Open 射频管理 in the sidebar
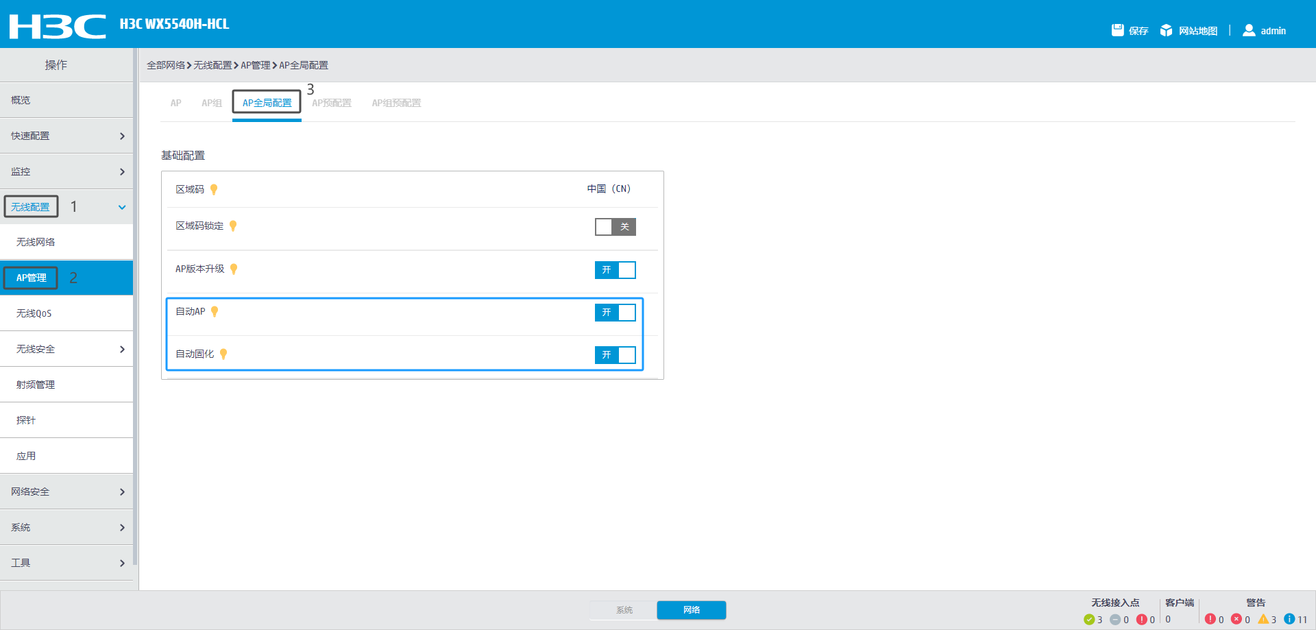Viewport: 1316px width, 630px height. [x=36, y=385]
